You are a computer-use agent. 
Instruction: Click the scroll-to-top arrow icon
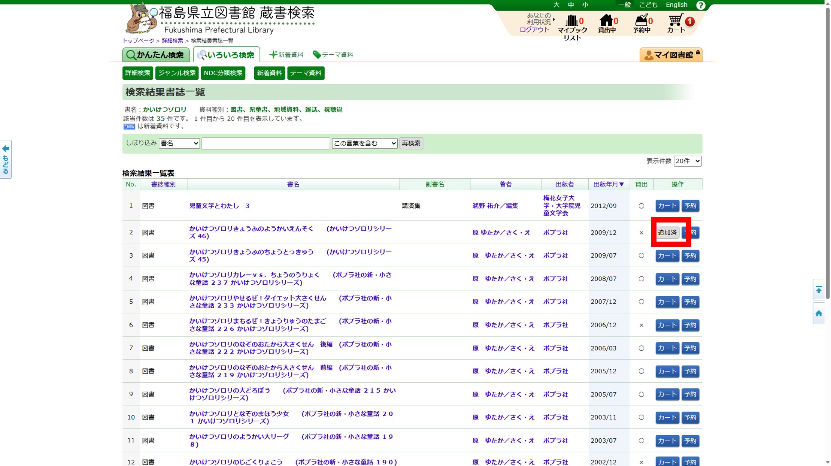pyautogui.click(x=819, y=290)
